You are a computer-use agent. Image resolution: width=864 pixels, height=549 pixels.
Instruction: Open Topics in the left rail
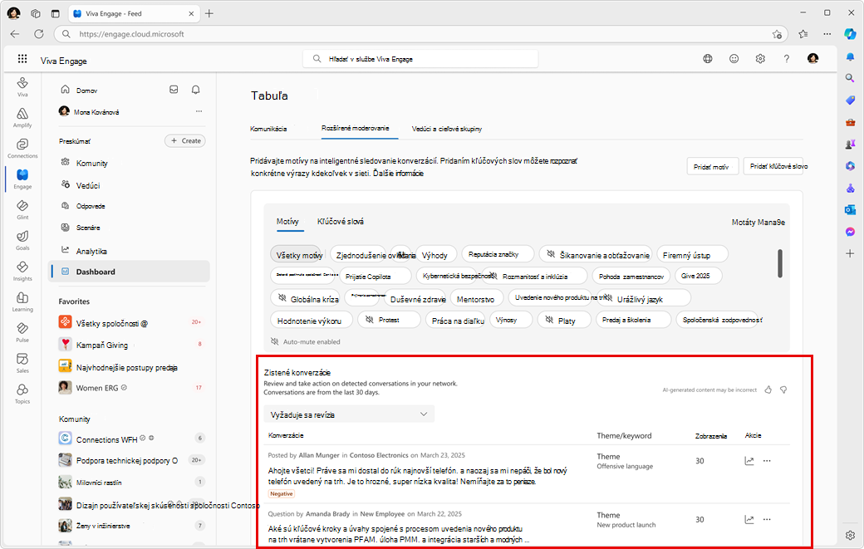pos(22,394)
